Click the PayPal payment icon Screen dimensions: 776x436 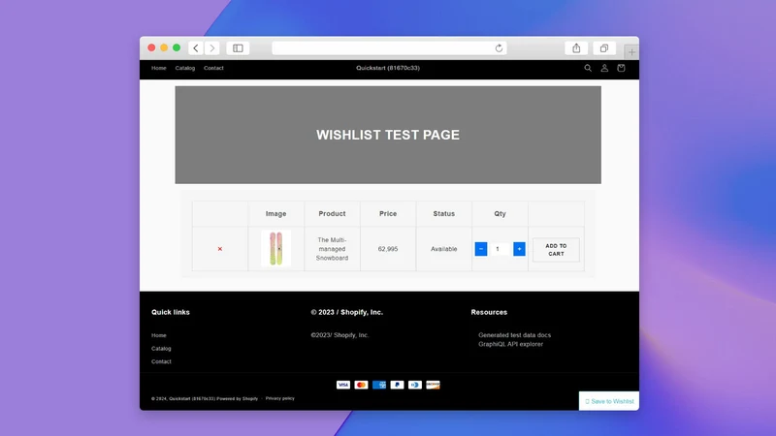(x=397, y=385)
